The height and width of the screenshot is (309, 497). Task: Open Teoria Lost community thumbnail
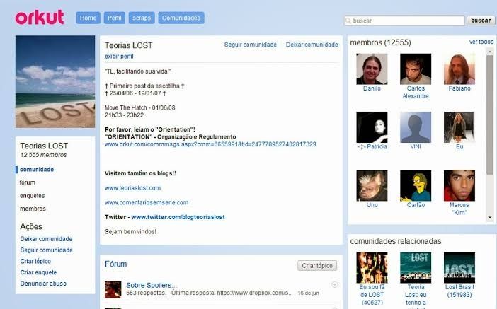tap(416, 267)
